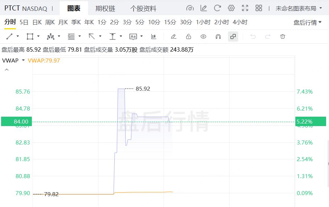Screen dimensions: 329x207
Task: Open the 未命名图表布局 layout dropdown
Action: tap(299, 8)
